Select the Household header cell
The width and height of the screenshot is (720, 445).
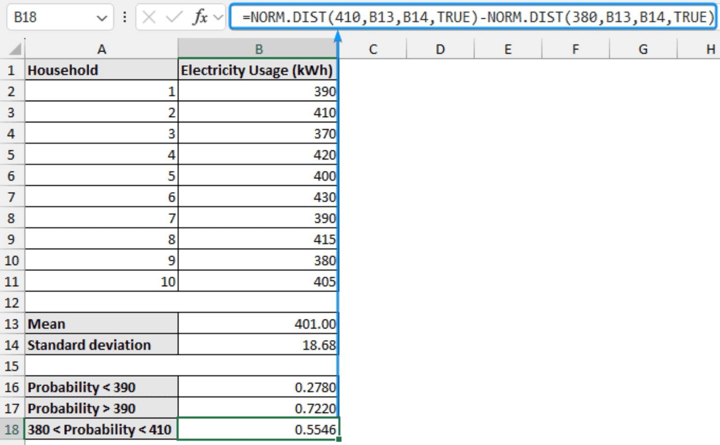101,70
